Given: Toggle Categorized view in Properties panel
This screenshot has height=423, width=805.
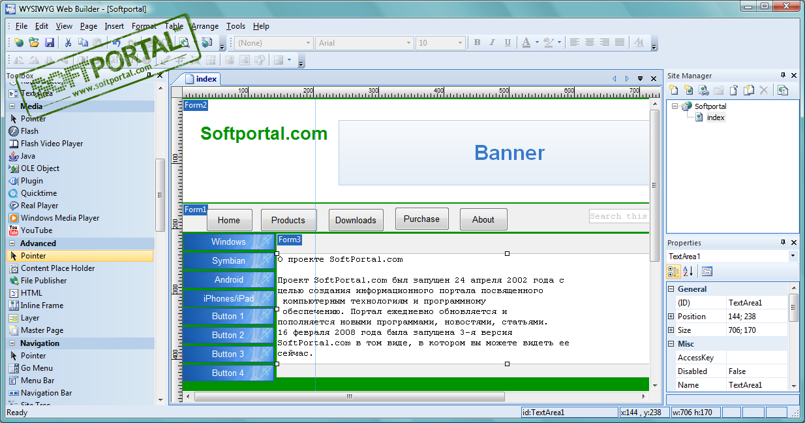Looking at the screenshot, I should 674,272.
